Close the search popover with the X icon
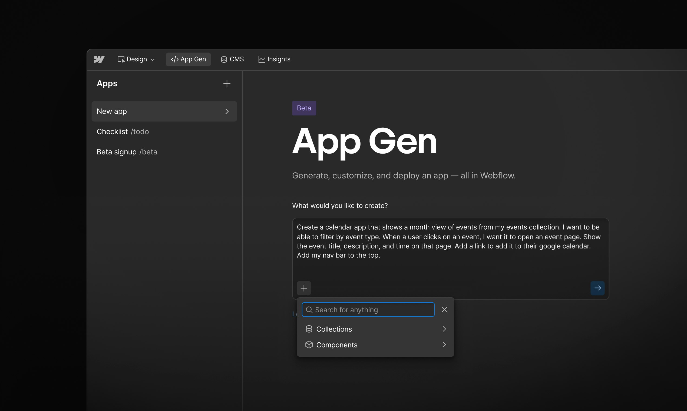The image size is (687, 411). coord(444,309)
